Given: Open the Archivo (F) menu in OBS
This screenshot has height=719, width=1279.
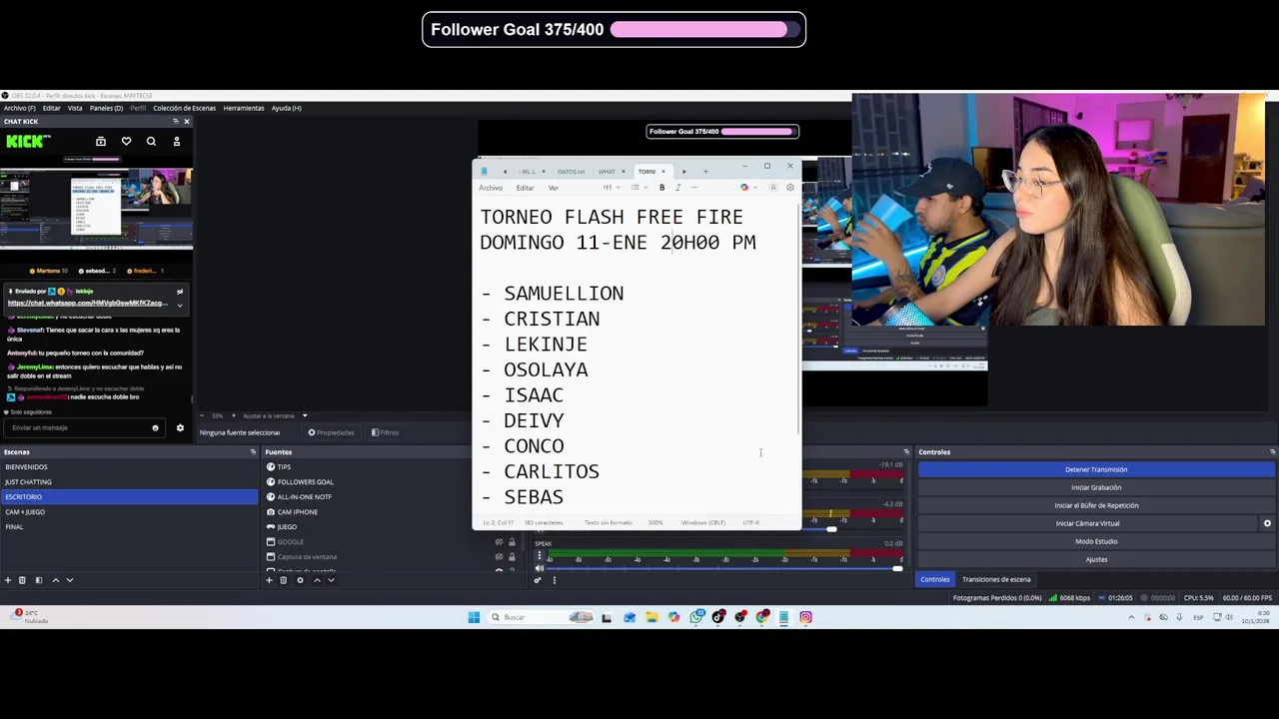Looking at the screenshot, I should pos(19,108).
